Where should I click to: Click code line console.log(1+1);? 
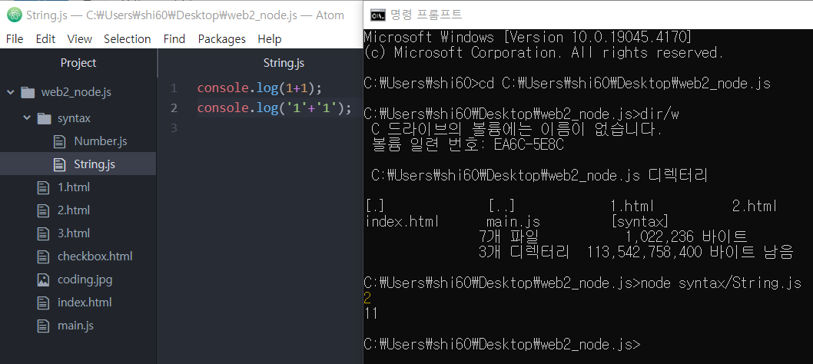click(260, 88)
